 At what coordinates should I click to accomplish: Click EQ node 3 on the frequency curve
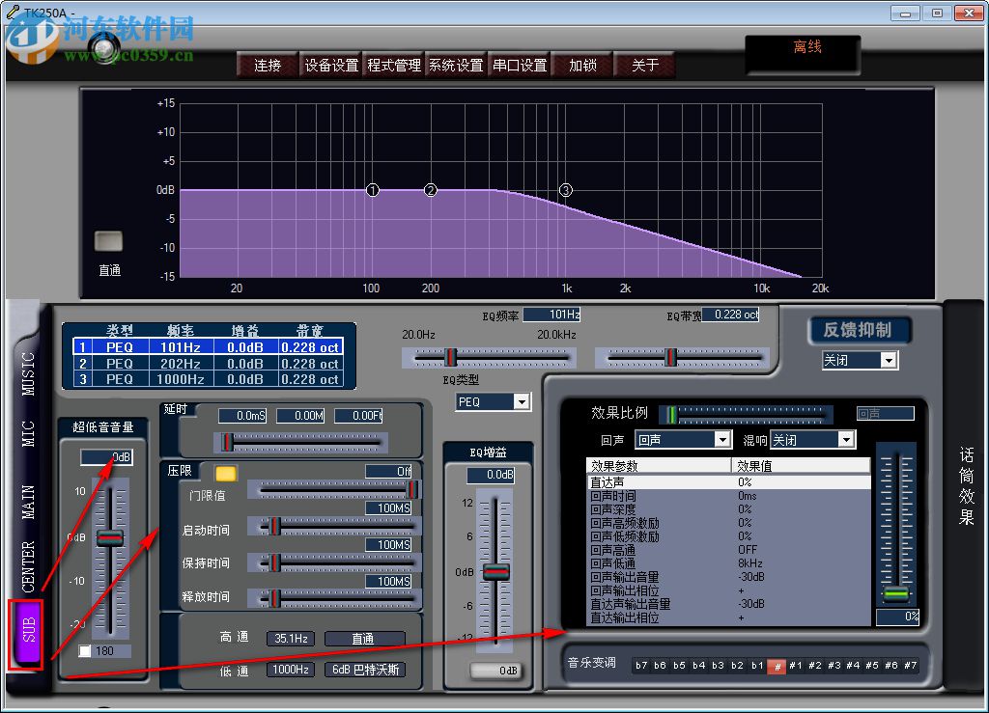[566, 191]
